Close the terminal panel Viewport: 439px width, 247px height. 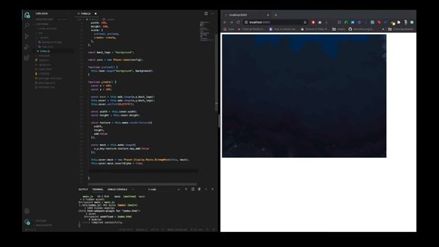213,189
